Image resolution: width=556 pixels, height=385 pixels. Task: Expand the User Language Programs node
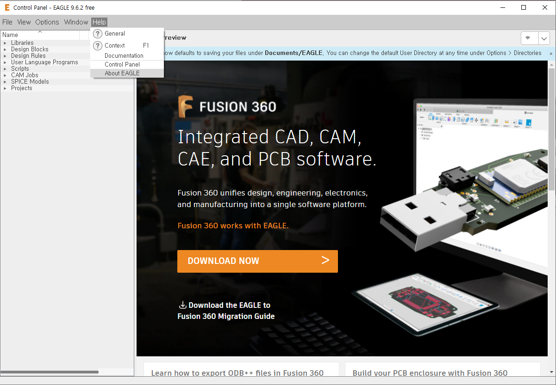pyautogui.click(x=5, y=62)
